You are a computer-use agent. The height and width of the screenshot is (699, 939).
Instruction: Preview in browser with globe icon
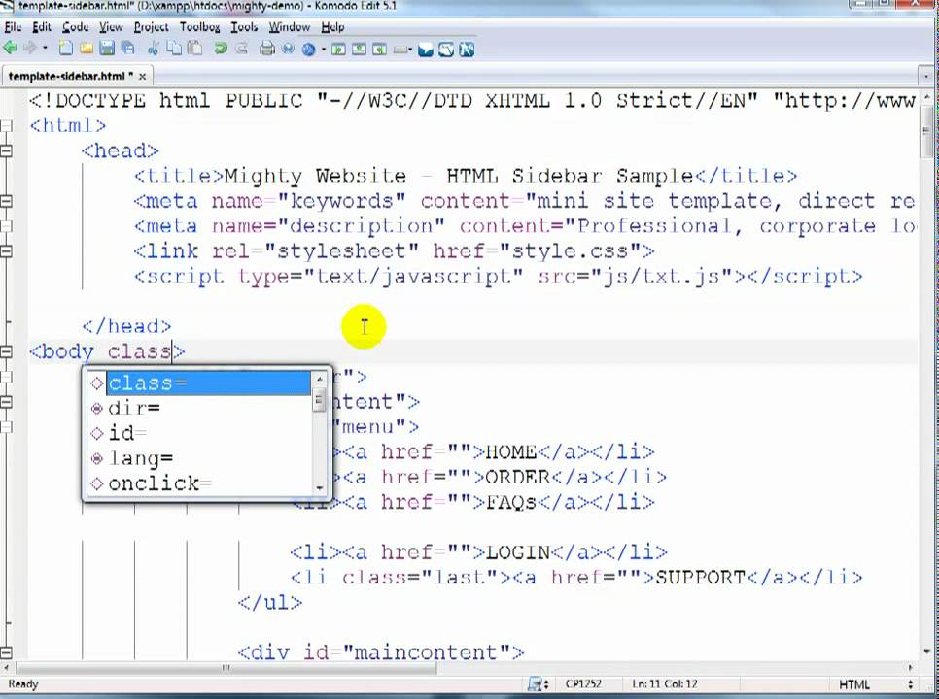point(309,50)
